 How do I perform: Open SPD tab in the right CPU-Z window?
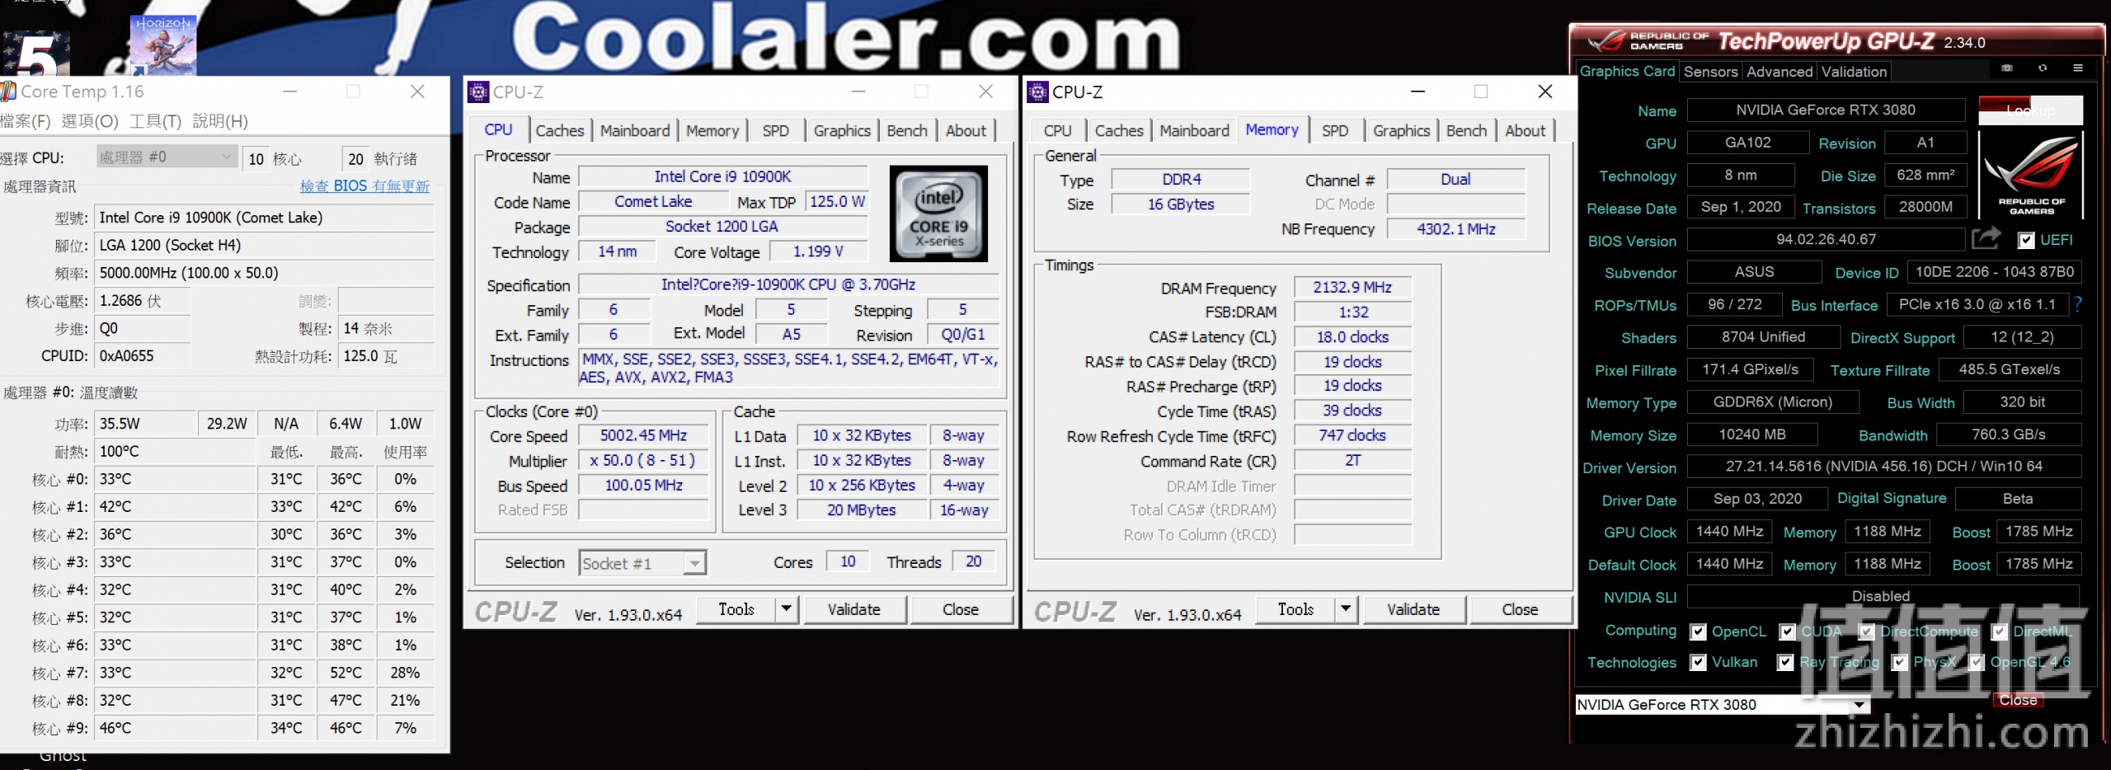pyautogui.click(x=1334, y=130)
